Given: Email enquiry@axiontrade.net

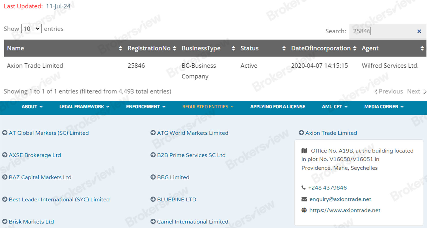Looking at the screenshot, I should click(x=340, y=199).
